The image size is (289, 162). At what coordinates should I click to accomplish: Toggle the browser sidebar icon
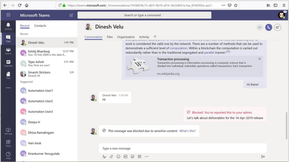275,5
